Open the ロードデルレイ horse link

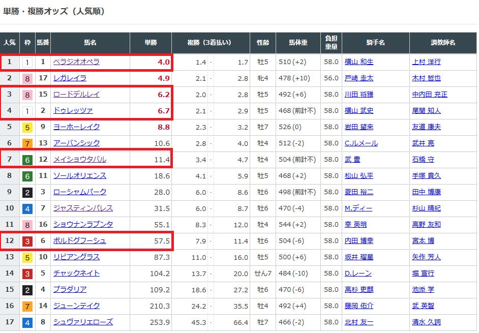76,94
